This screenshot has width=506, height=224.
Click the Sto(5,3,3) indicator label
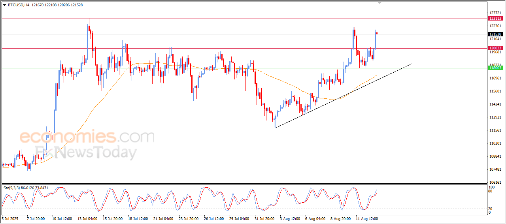pos(26,188)
